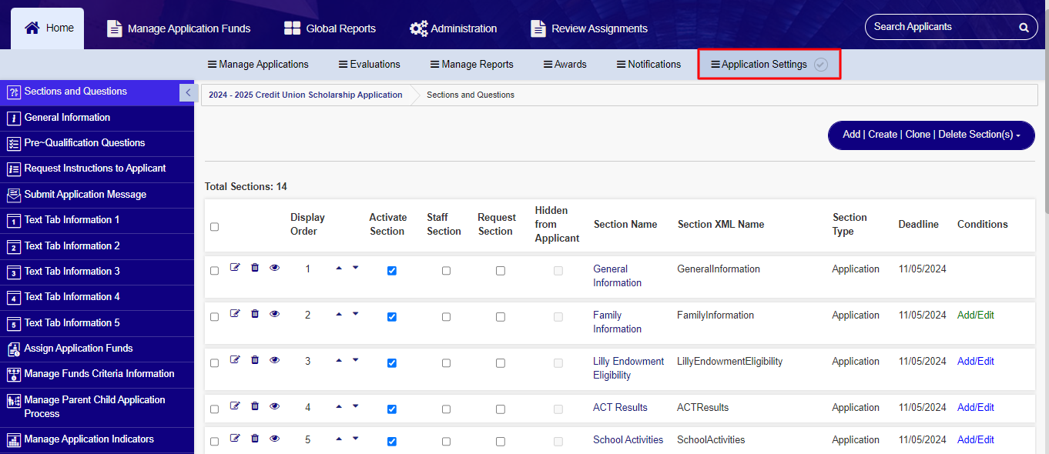Preview the Family Information section eye icon
The width and height of the screenshot is (1049, 454).
pos(275,314)
